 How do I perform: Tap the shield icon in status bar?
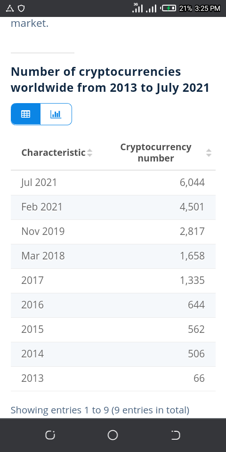tap(21, 8)
